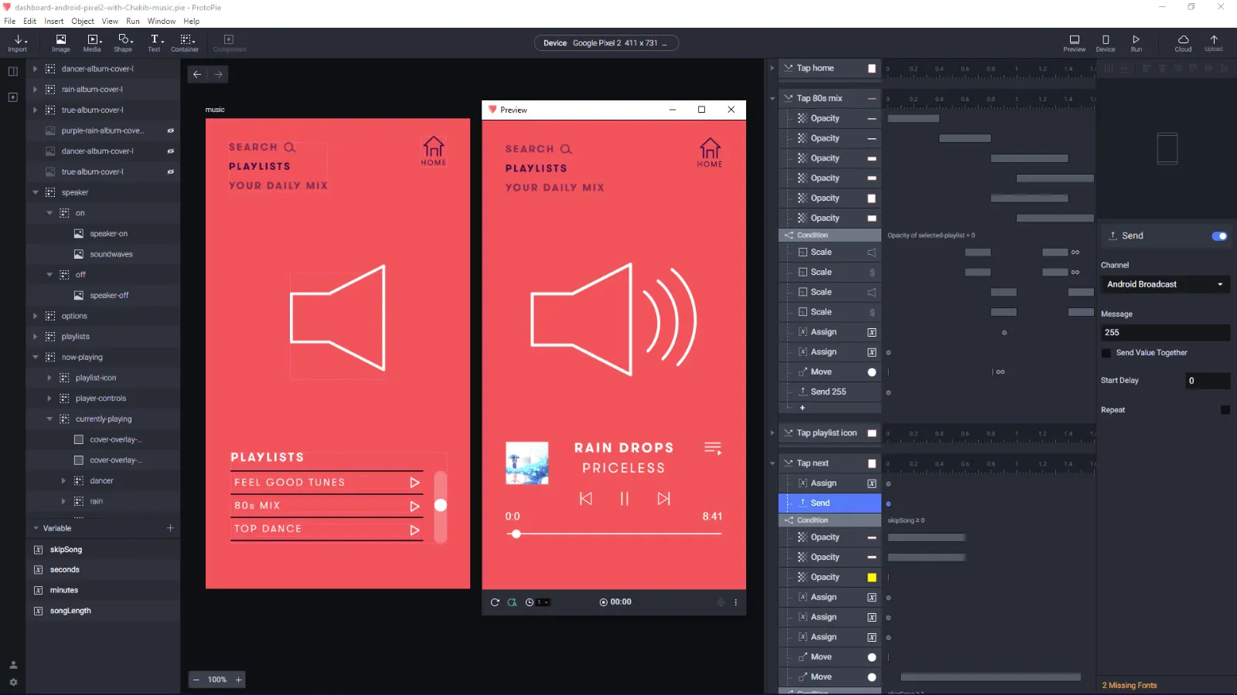The width and height of the screenshot is (1237, 695).
Task: Click the Preview song progress slider handle
Action: 516,534
